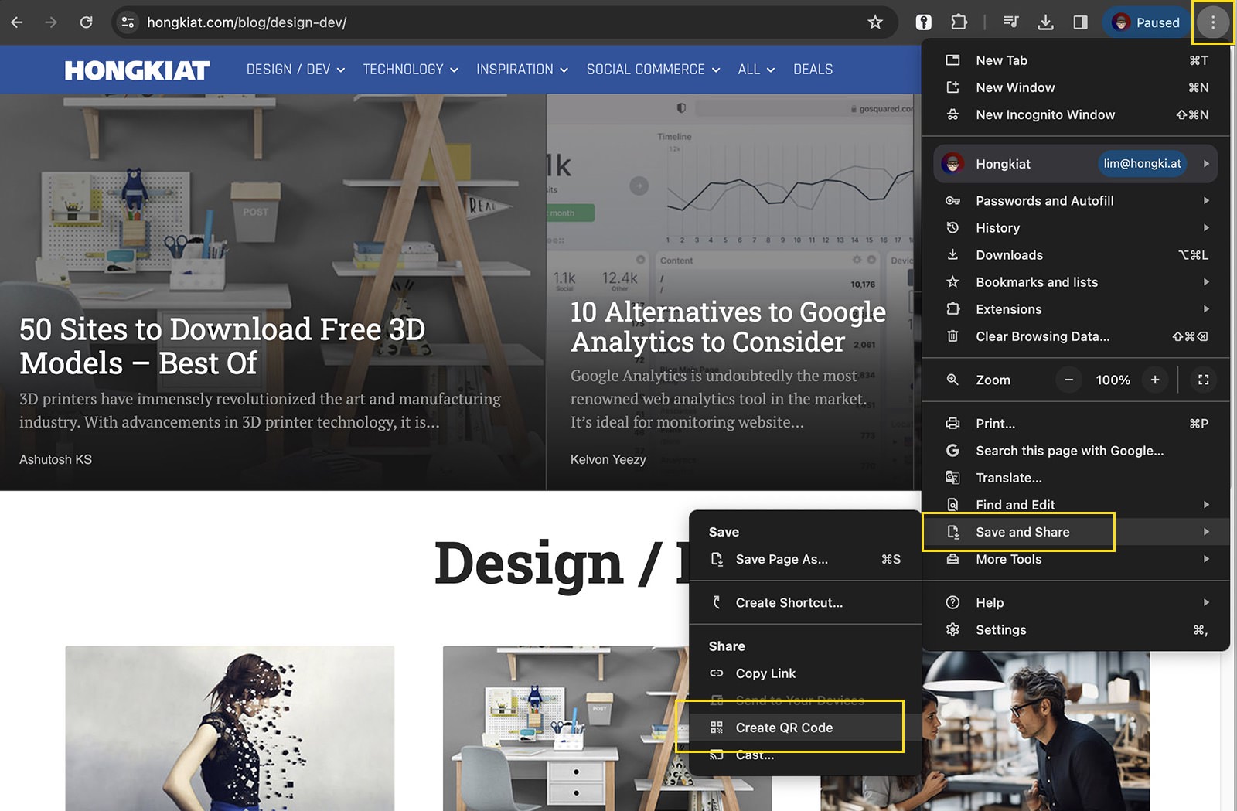Screen dimensions: 1237x811
Task: Decrease zoom with the minus button
Action: pyautogui.click(x=1068, y=380)
